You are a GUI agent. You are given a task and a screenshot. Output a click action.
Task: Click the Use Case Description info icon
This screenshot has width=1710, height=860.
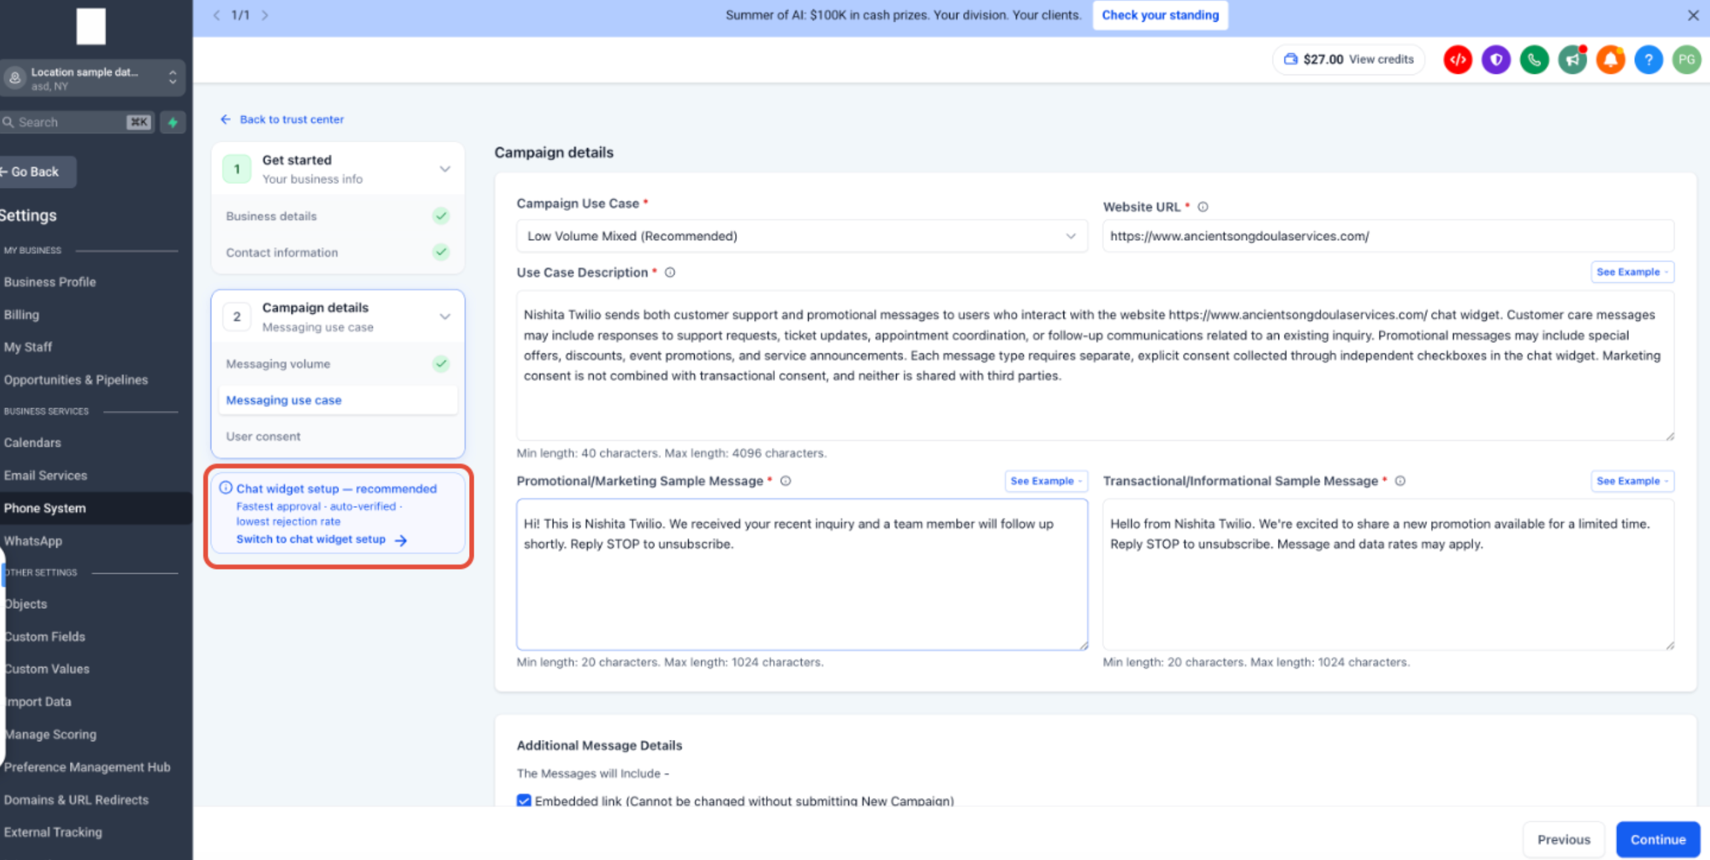tap(670, 272)
